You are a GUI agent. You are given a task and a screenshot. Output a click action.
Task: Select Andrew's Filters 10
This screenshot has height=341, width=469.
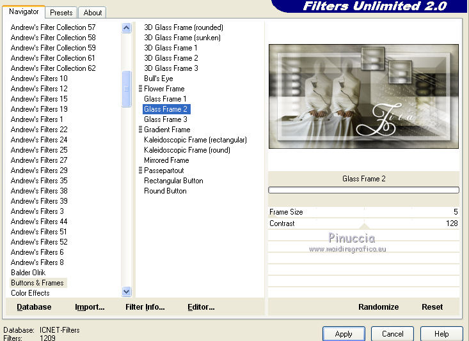pyautogui.click(x=39, y=79)
